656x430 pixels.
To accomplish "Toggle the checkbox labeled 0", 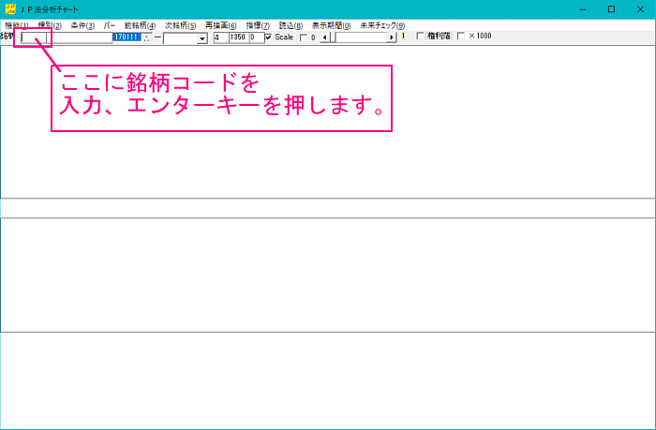I will point(304,37).
